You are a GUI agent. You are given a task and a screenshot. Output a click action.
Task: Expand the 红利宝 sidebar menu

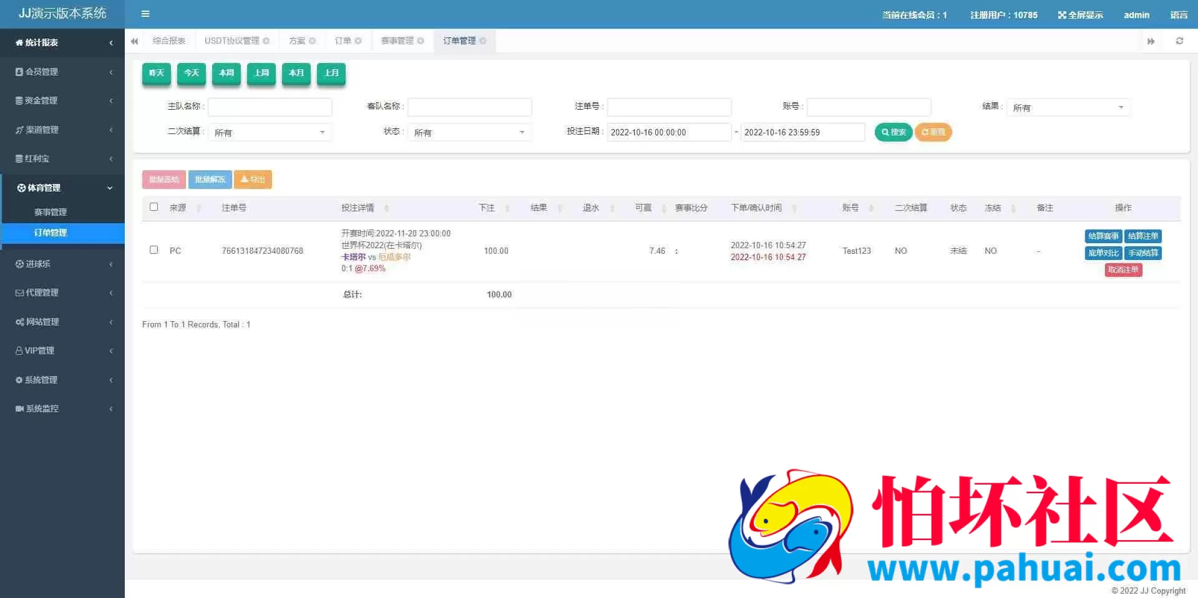click(62, 158)
